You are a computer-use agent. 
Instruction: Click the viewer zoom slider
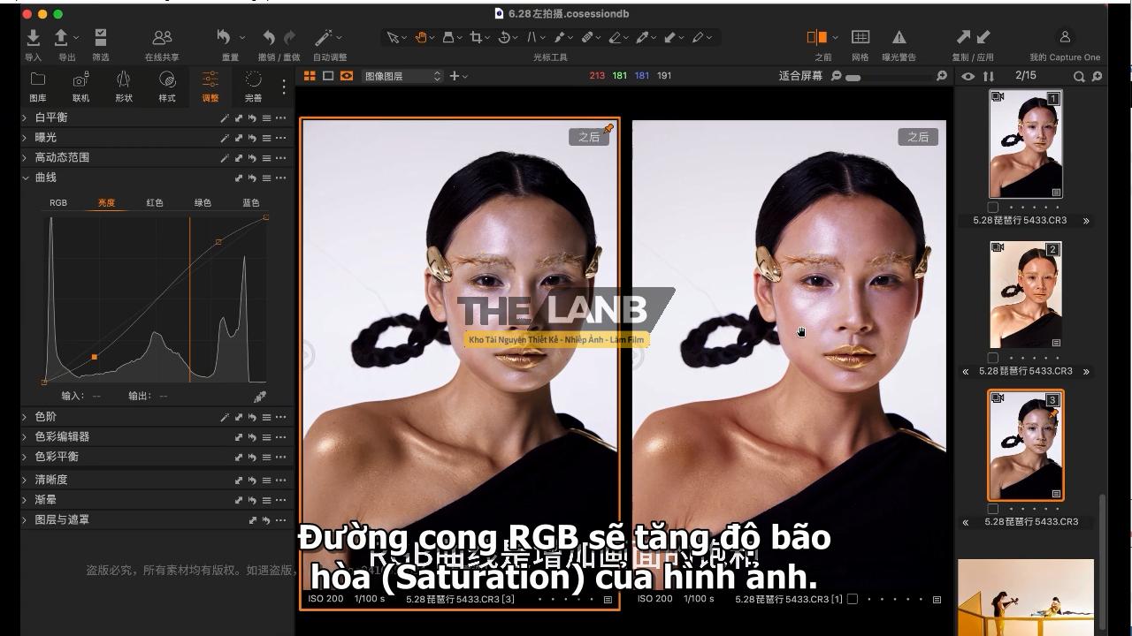click(853, 77)
